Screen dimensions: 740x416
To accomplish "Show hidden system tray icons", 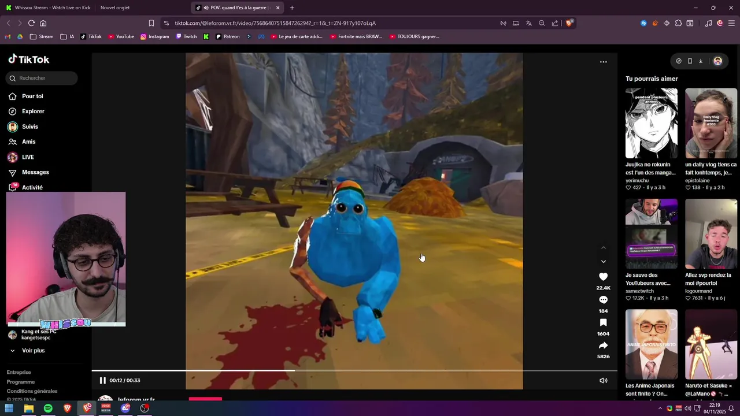I will point(660,408).
